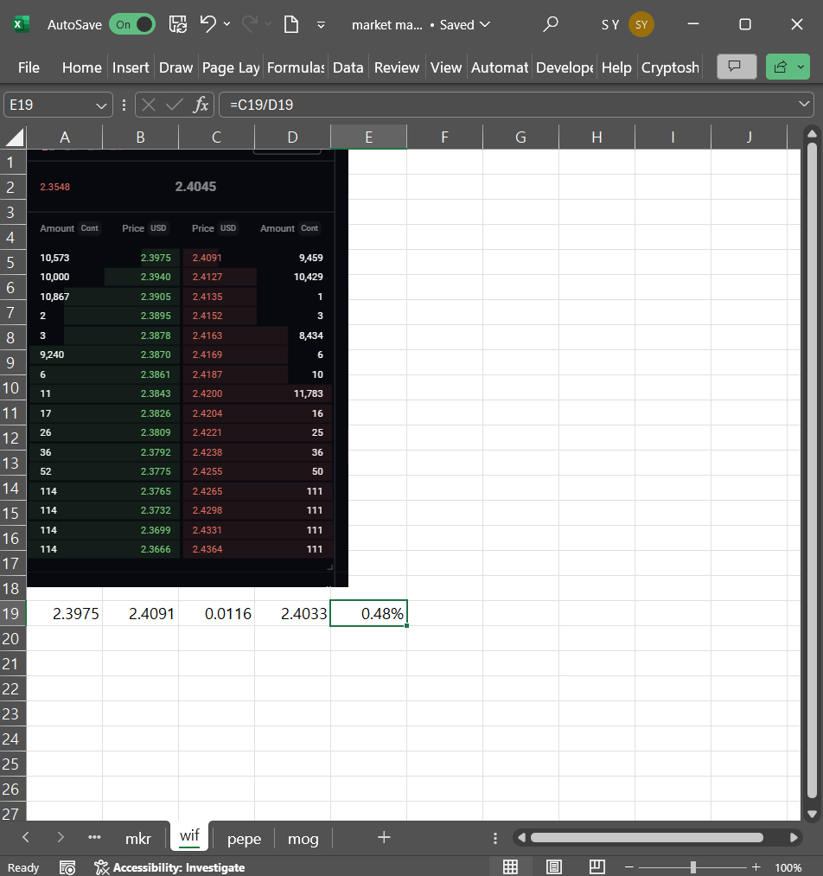The height and width of the screenshot is (876, 823).
Task: Click the next sheet navigation arrow
Action: tap(61, 837)
